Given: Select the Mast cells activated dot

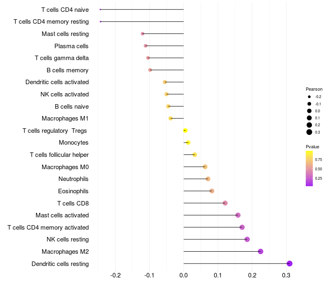Looking at the screenshot, I should click(238, 215).
